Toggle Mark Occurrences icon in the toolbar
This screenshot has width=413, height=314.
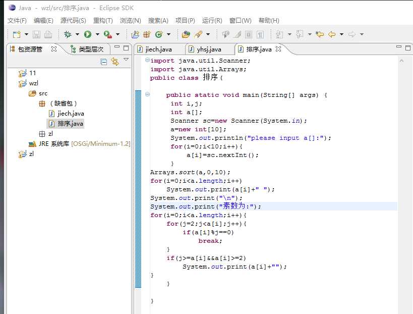tap(237, 34)
